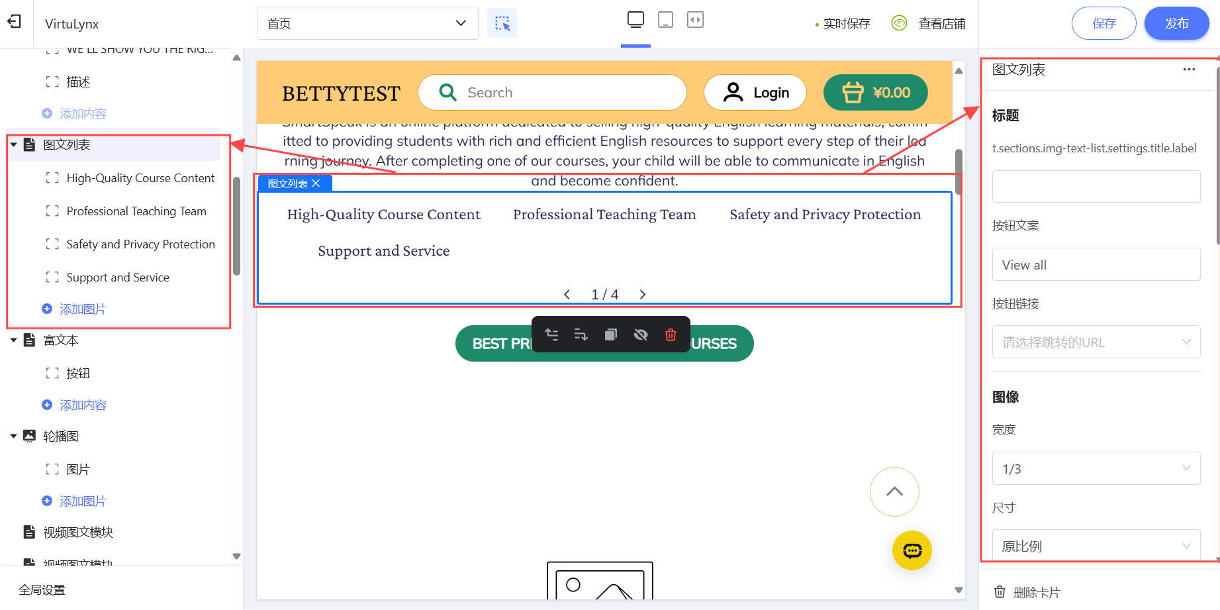The height and width of the screenshot is (610, 1220).
Task: Click the preview canvas vertical scrollbar thumb
Action: 959,171
